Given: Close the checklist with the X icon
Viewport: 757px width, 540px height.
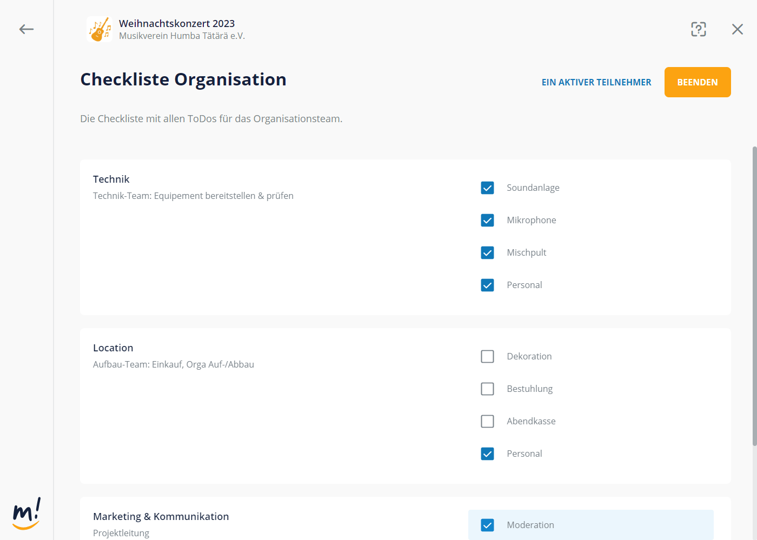Looking at the screenshot, I should click(738, 29).
